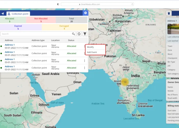Click the Search input field
179x128 pixels.
[36, 34]
